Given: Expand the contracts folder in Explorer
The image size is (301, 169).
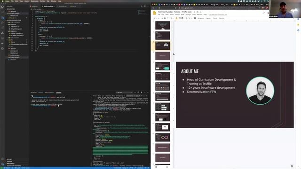Looking at the screenshot, I should [x=13, y=24].
